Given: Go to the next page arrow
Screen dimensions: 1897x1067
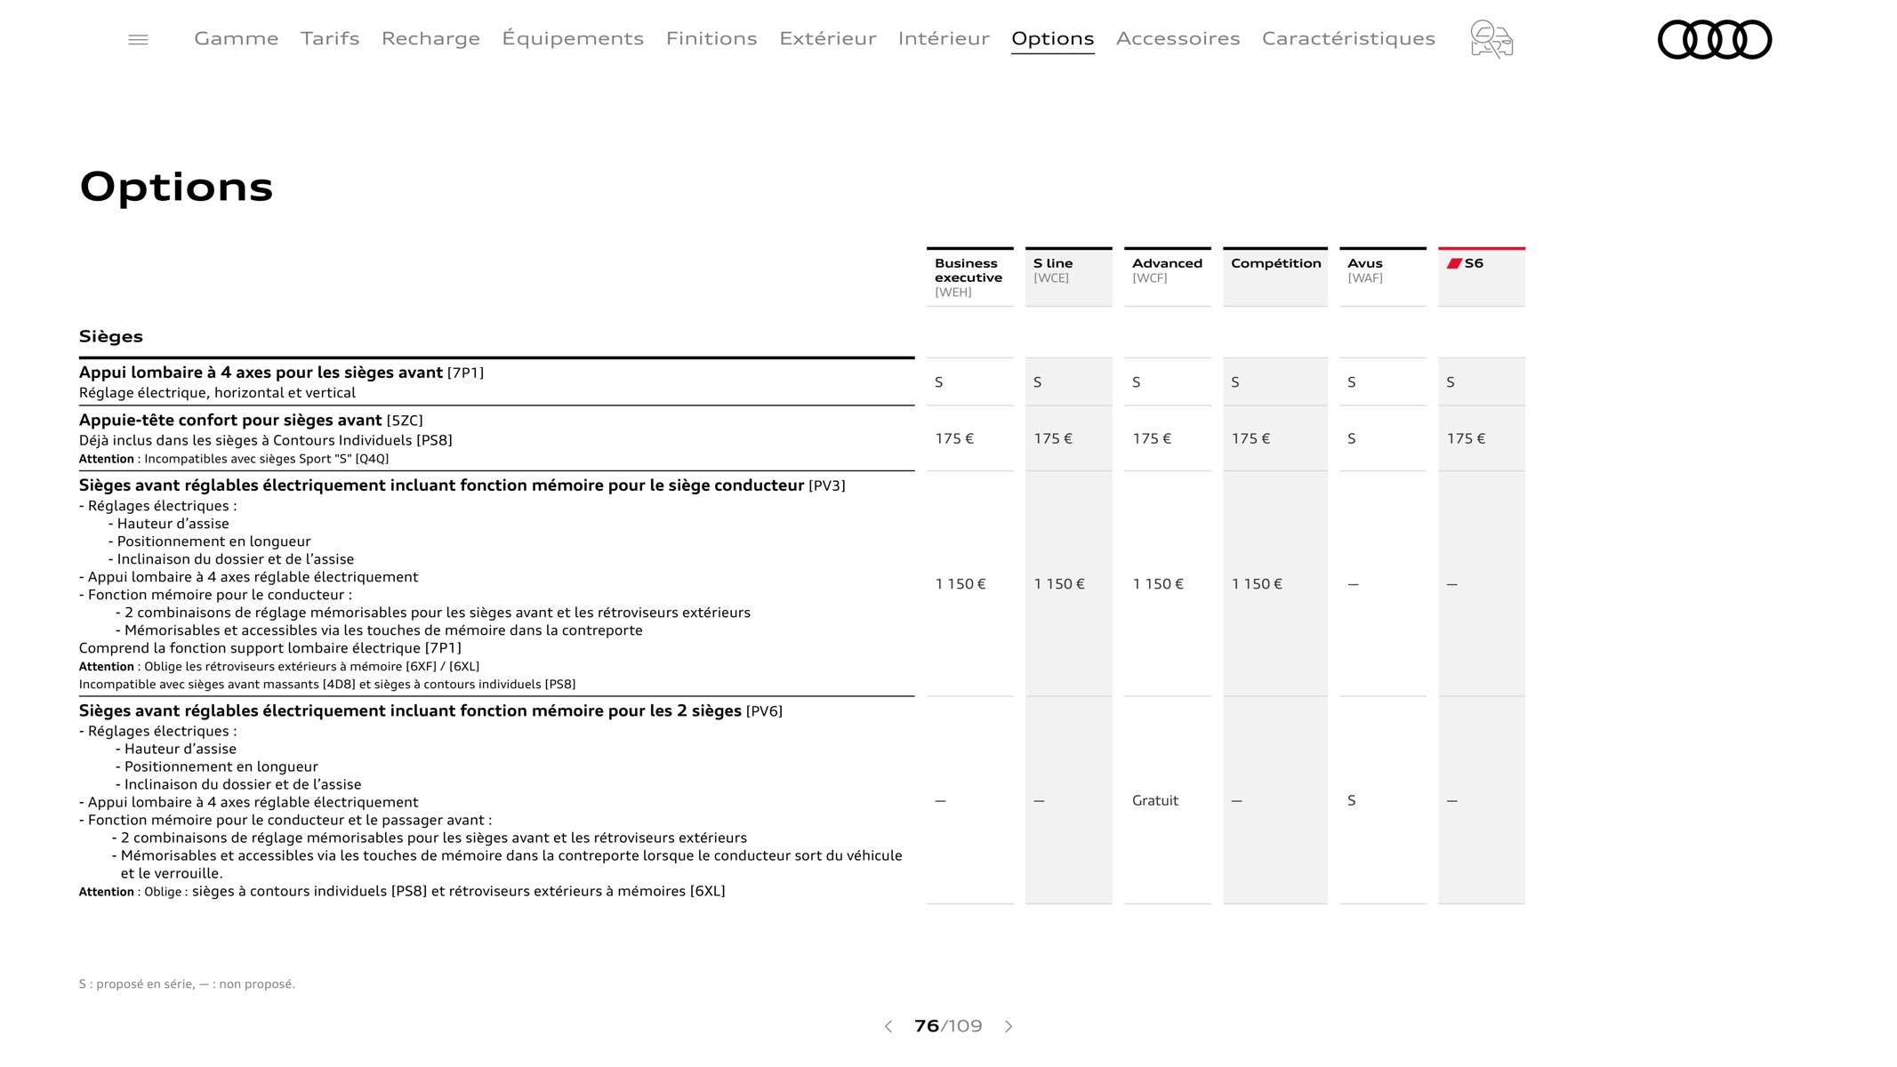Looking at the screenshot, I should pos(1009,1026).
